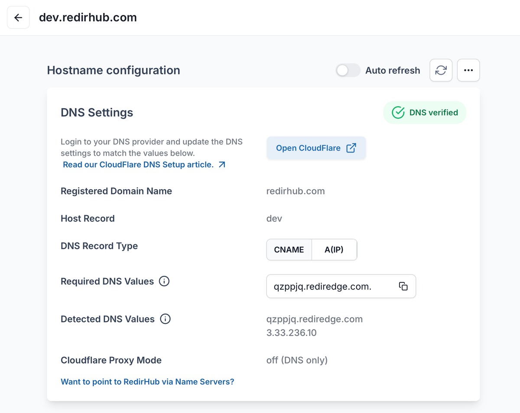Click the Host Record label
The height and width of the screenshot is (413, 520).
click(88, 218)
